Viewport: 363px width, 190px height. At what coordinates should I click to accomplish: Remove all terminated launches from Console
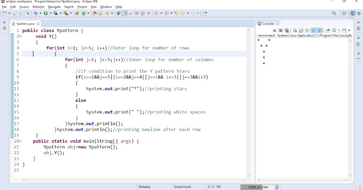click(x=287, y=30)
